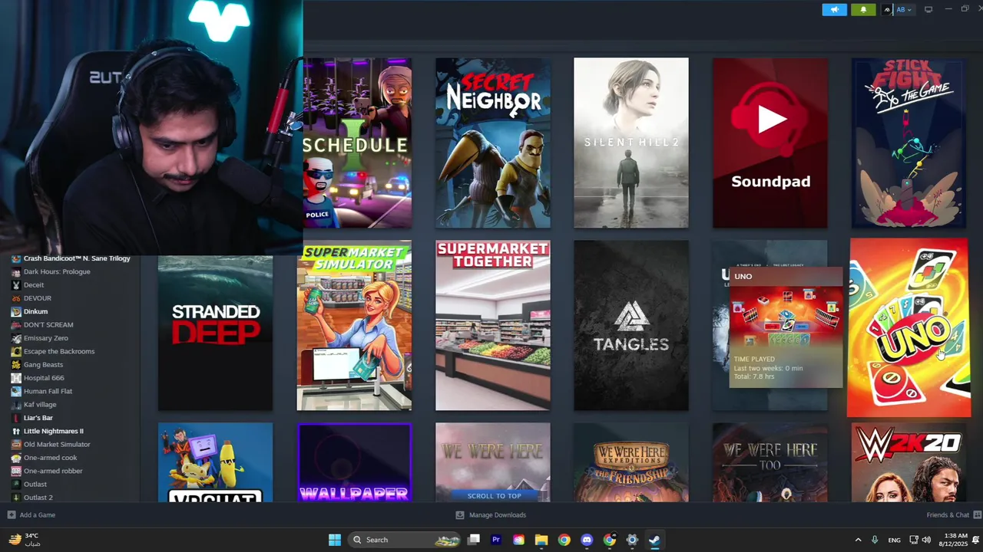
Task: Open File Explorer from the taskbar
Action: point(541,540)
